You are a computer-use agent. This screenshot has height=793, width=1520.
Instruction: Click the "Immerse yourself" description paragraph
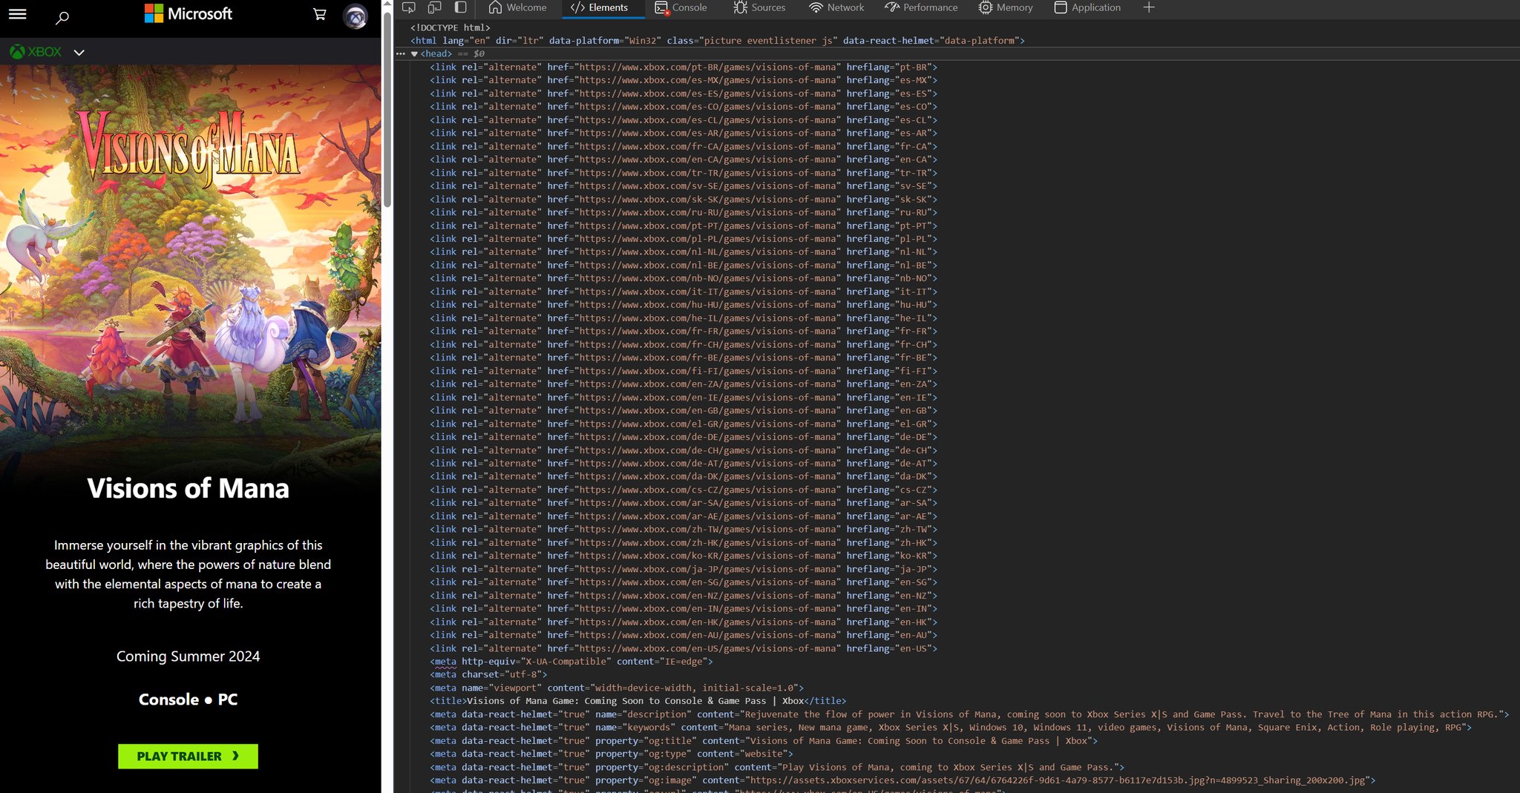pos(189,574)
